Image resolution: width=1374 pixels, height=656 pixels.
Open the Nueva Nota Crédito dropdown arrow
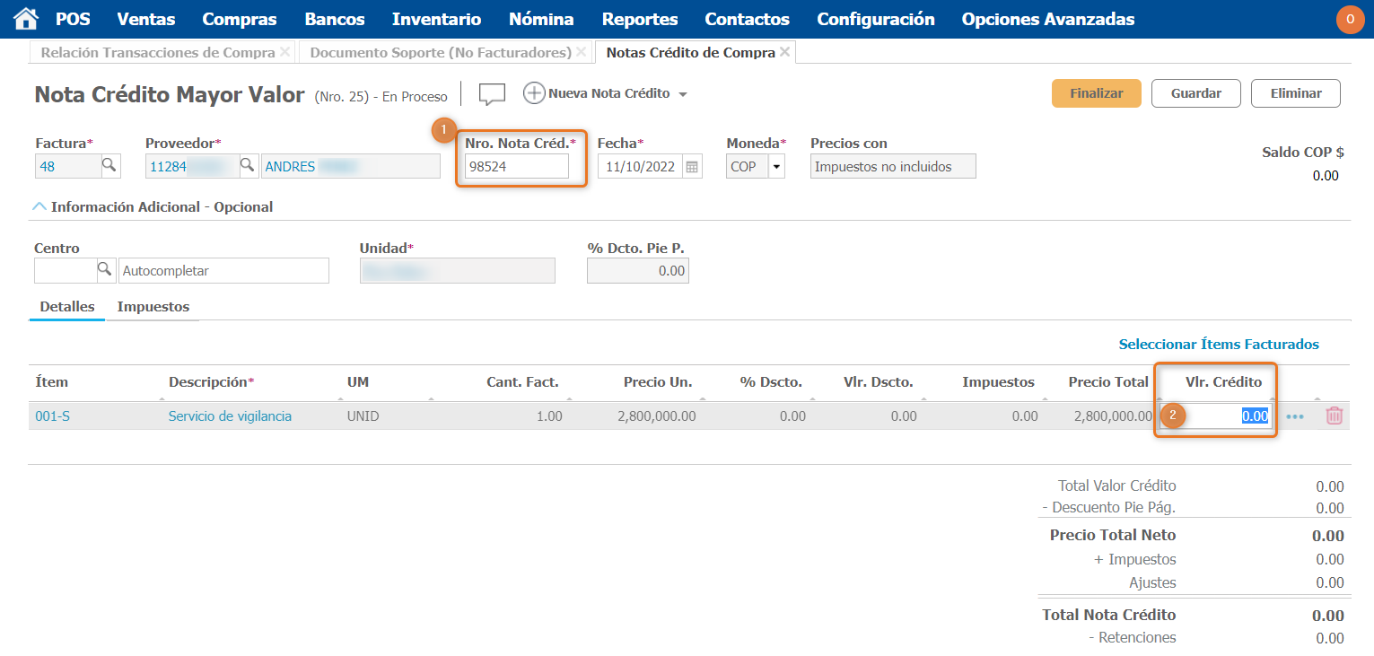(x=683, y=94)
